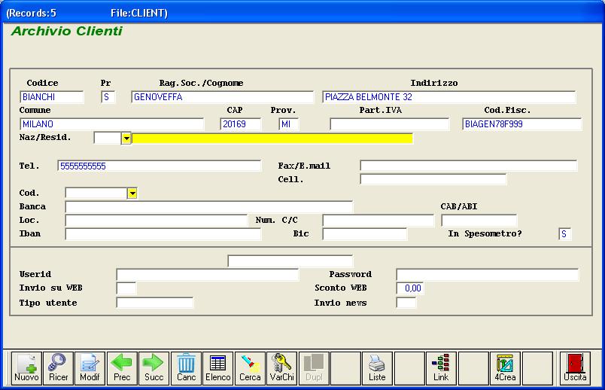Exit via the Uscita door button
The width and height of the screenshot is (605, 390).
(576, 368)
